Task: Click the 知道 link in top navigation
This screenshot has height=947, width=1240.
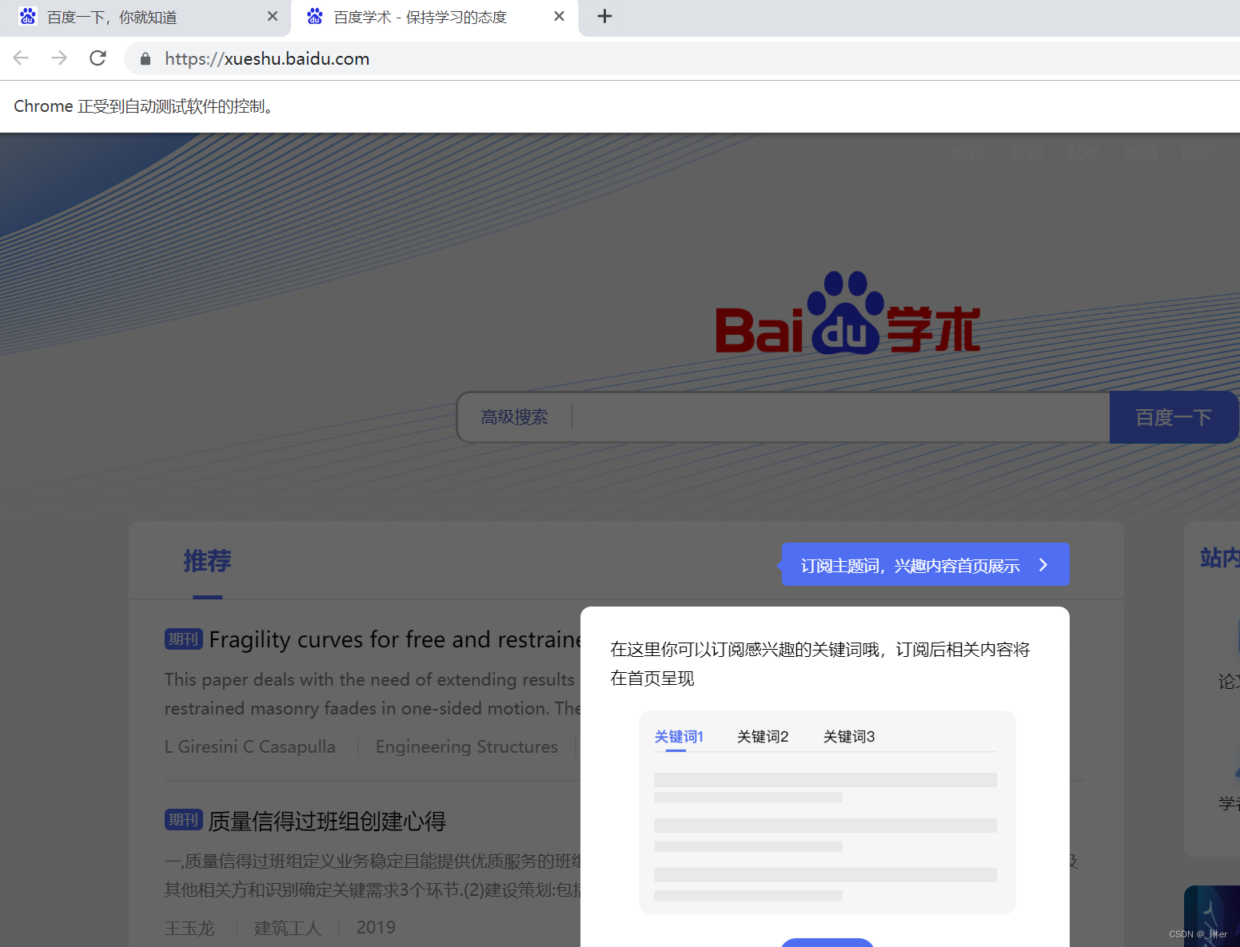Action: (x=1141, y=153)
